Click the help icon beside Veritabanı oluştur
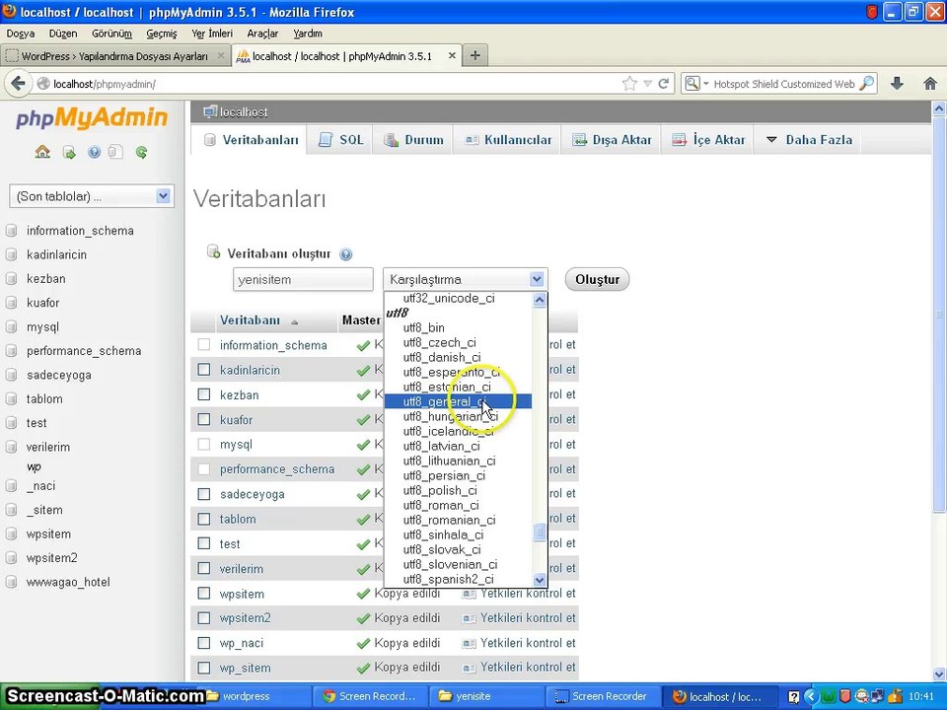Viewport: 947px width, 710px height. tap(346, 254)
